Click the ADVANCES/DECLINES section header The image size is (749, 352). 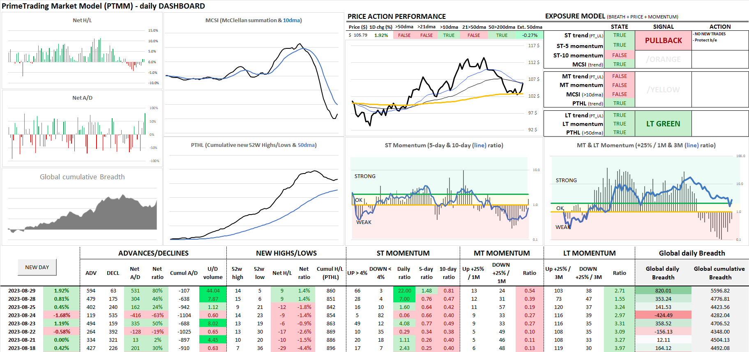pyautogui.click(x=153, y=253)
